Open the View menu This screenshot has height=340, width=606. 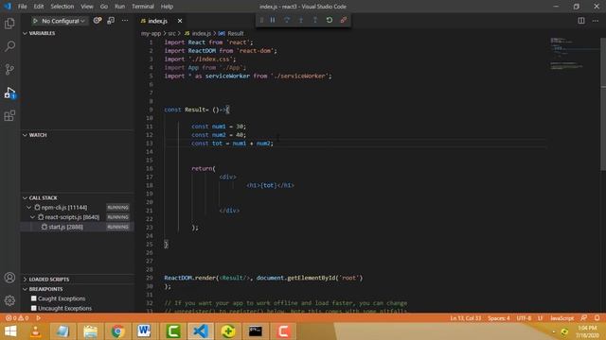tap(87, 7)
